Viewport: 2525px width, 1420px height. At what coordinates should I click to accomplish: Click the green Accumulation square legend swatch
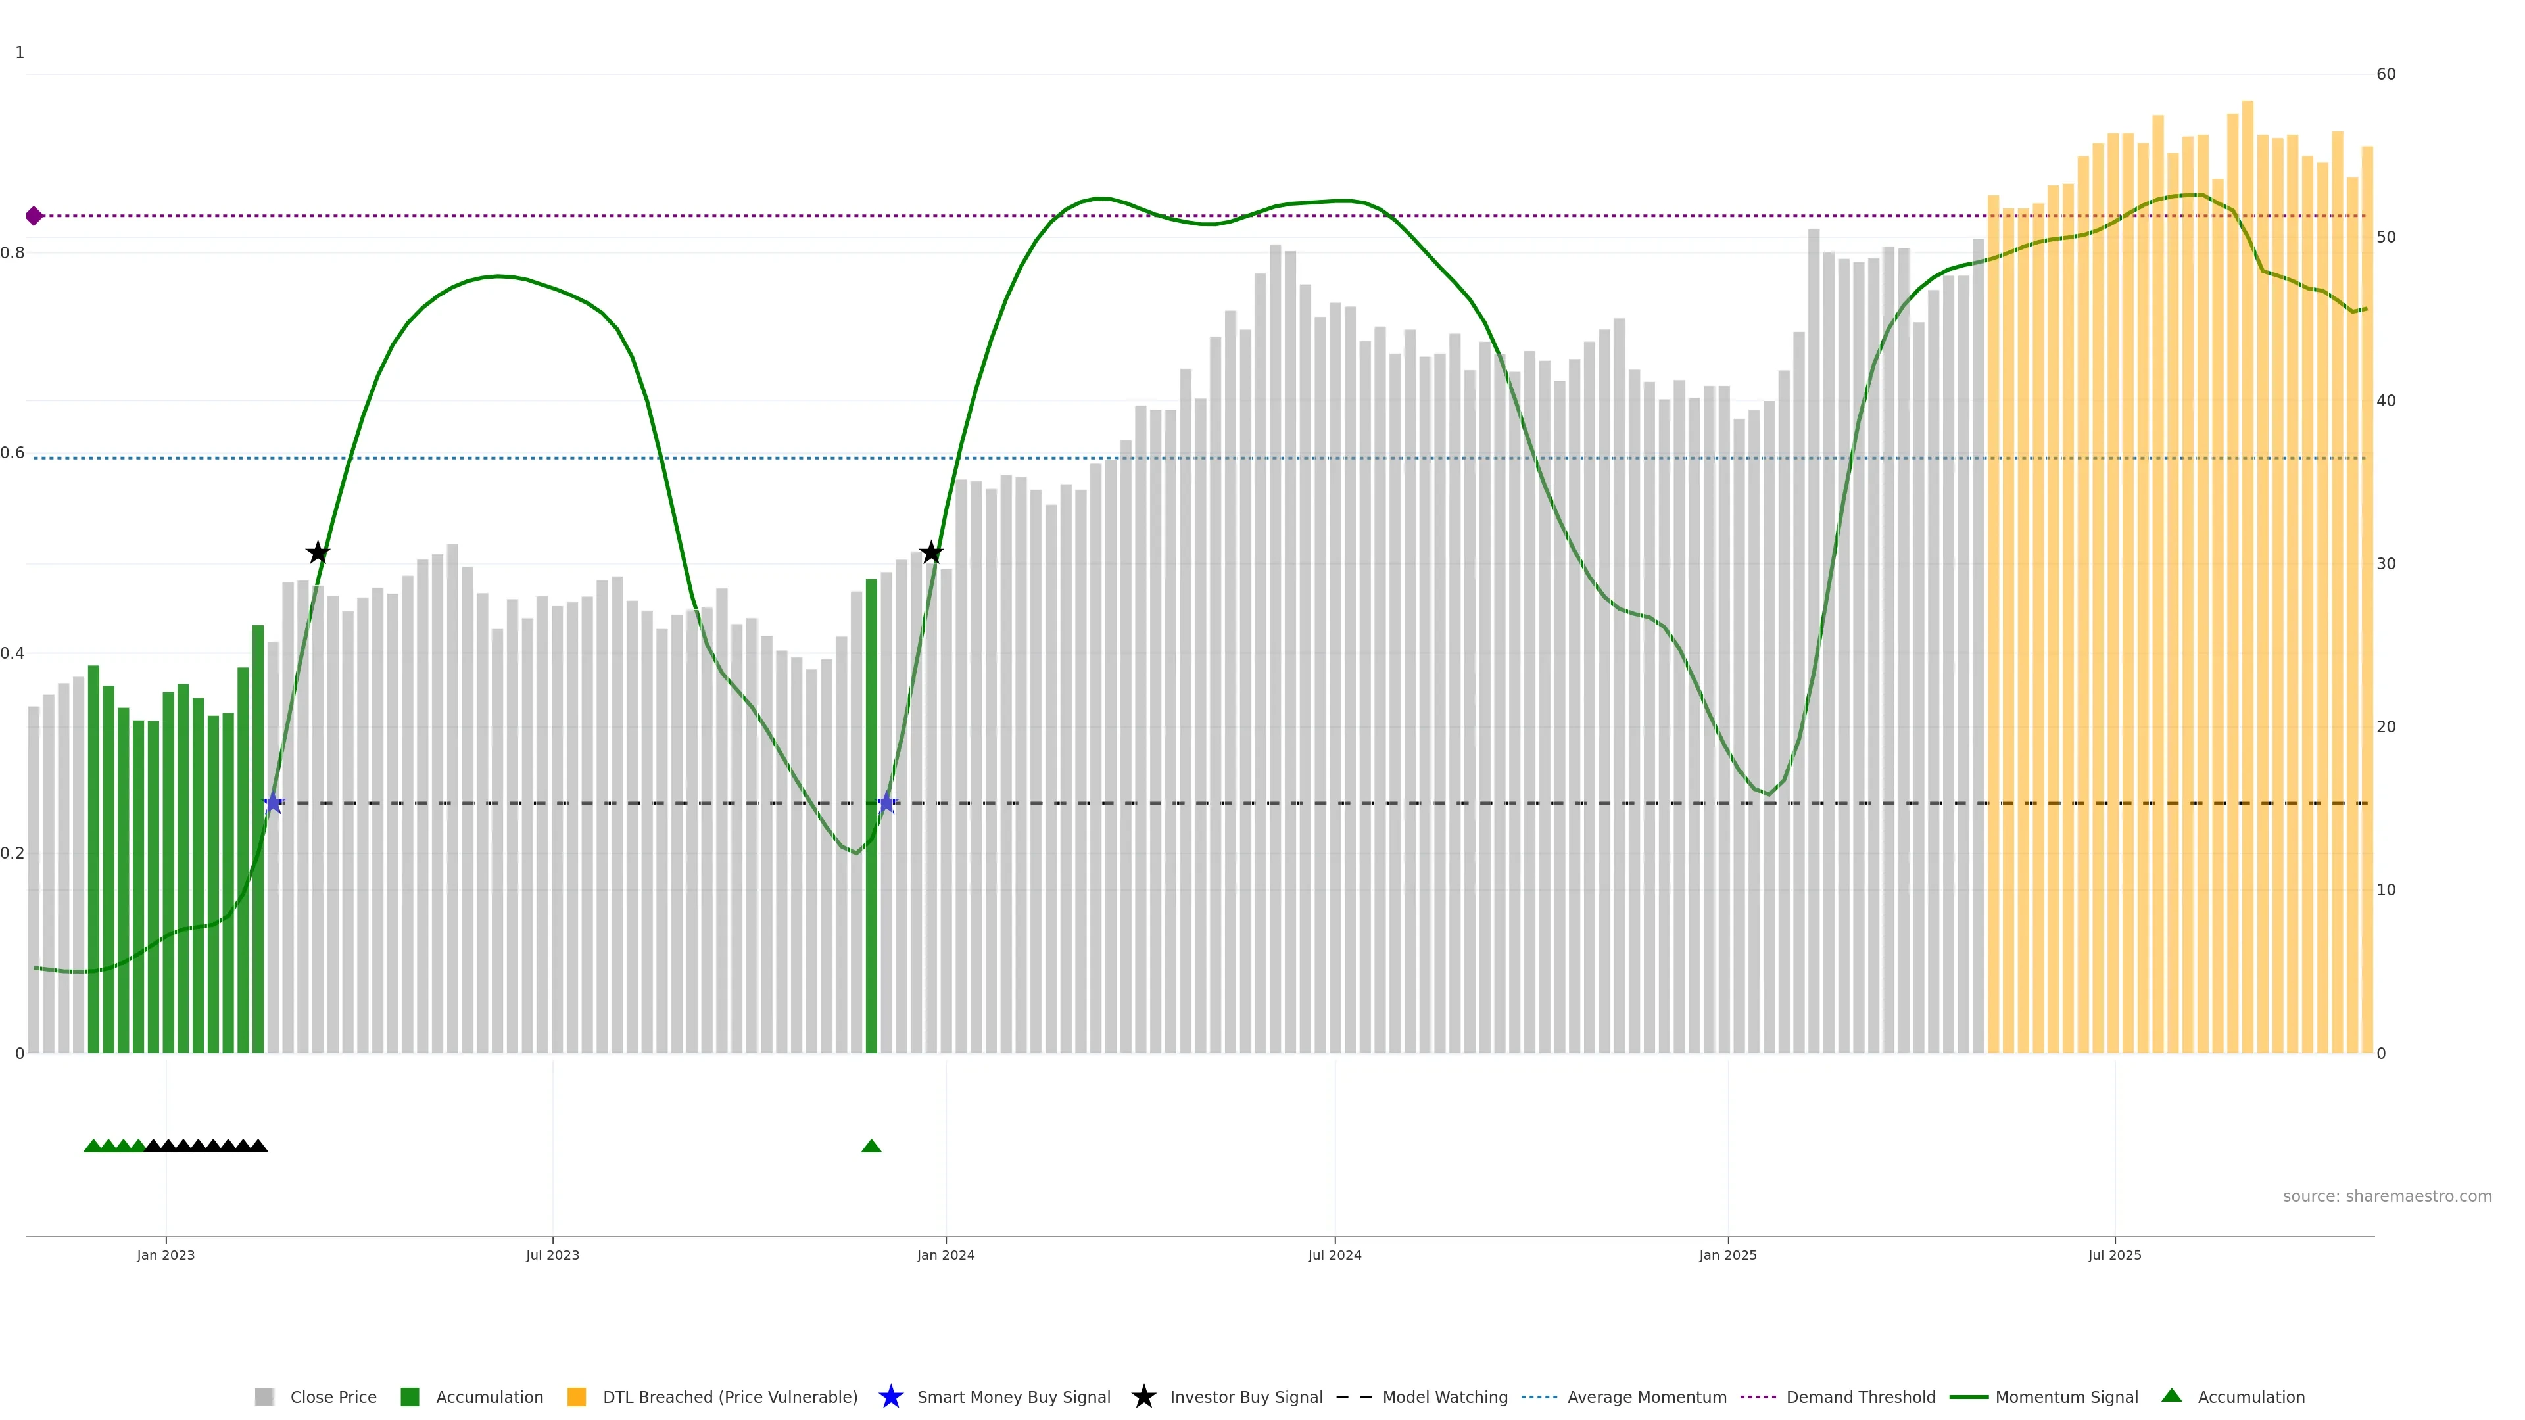[x=411, y=1398]
